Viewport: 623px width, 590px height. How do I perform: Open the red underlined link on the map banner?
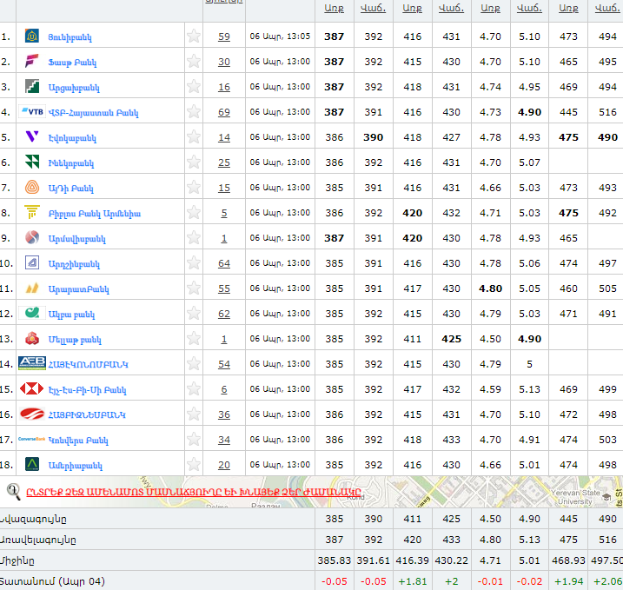point(194,492)
